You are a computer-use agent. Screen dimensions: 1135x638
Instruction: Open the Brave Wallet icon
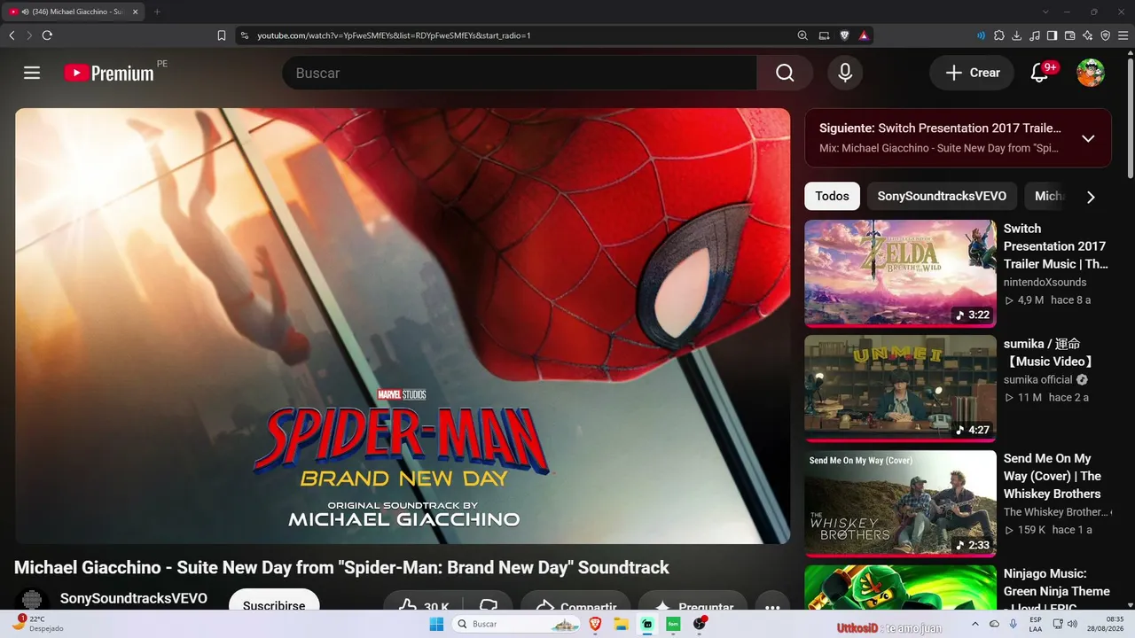tap(1069, 35)
